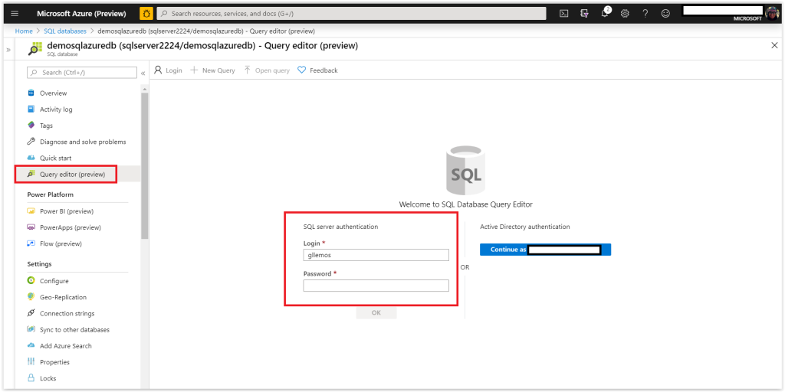The width and height of the screenshot is (785, 392).
Task: Click the "Settings" section heading
Action: pos(39,264)
